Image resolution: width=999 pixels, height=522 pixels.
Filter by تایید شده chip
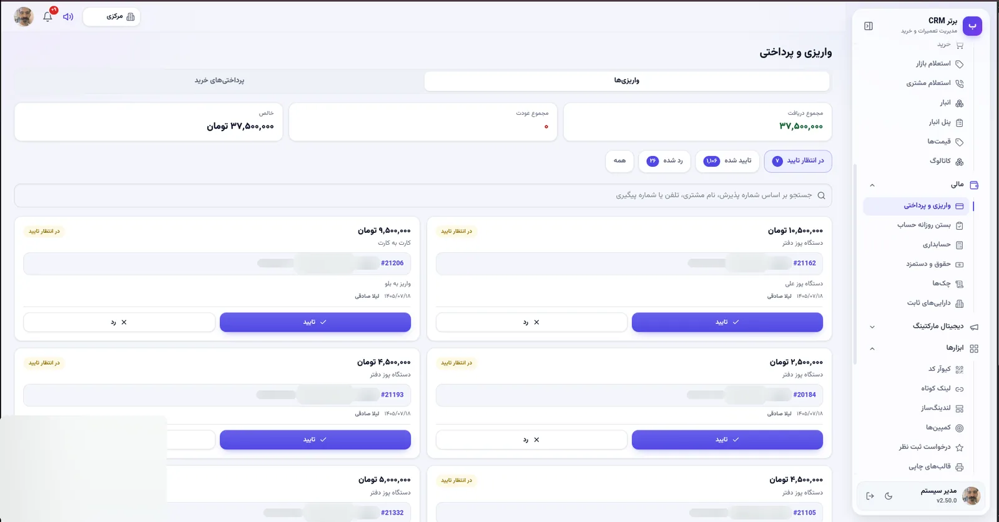click(x=727, y=161)
